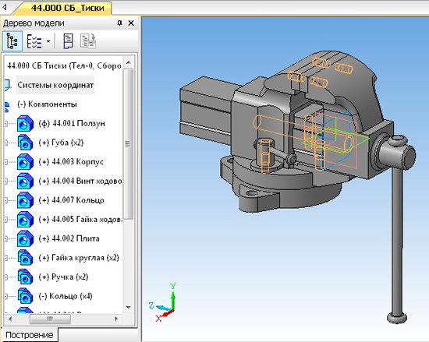This screenshot has height=342, width=429.
Task: Click the sliding jaw bar in viewport
Action: [x=205, y=109]
